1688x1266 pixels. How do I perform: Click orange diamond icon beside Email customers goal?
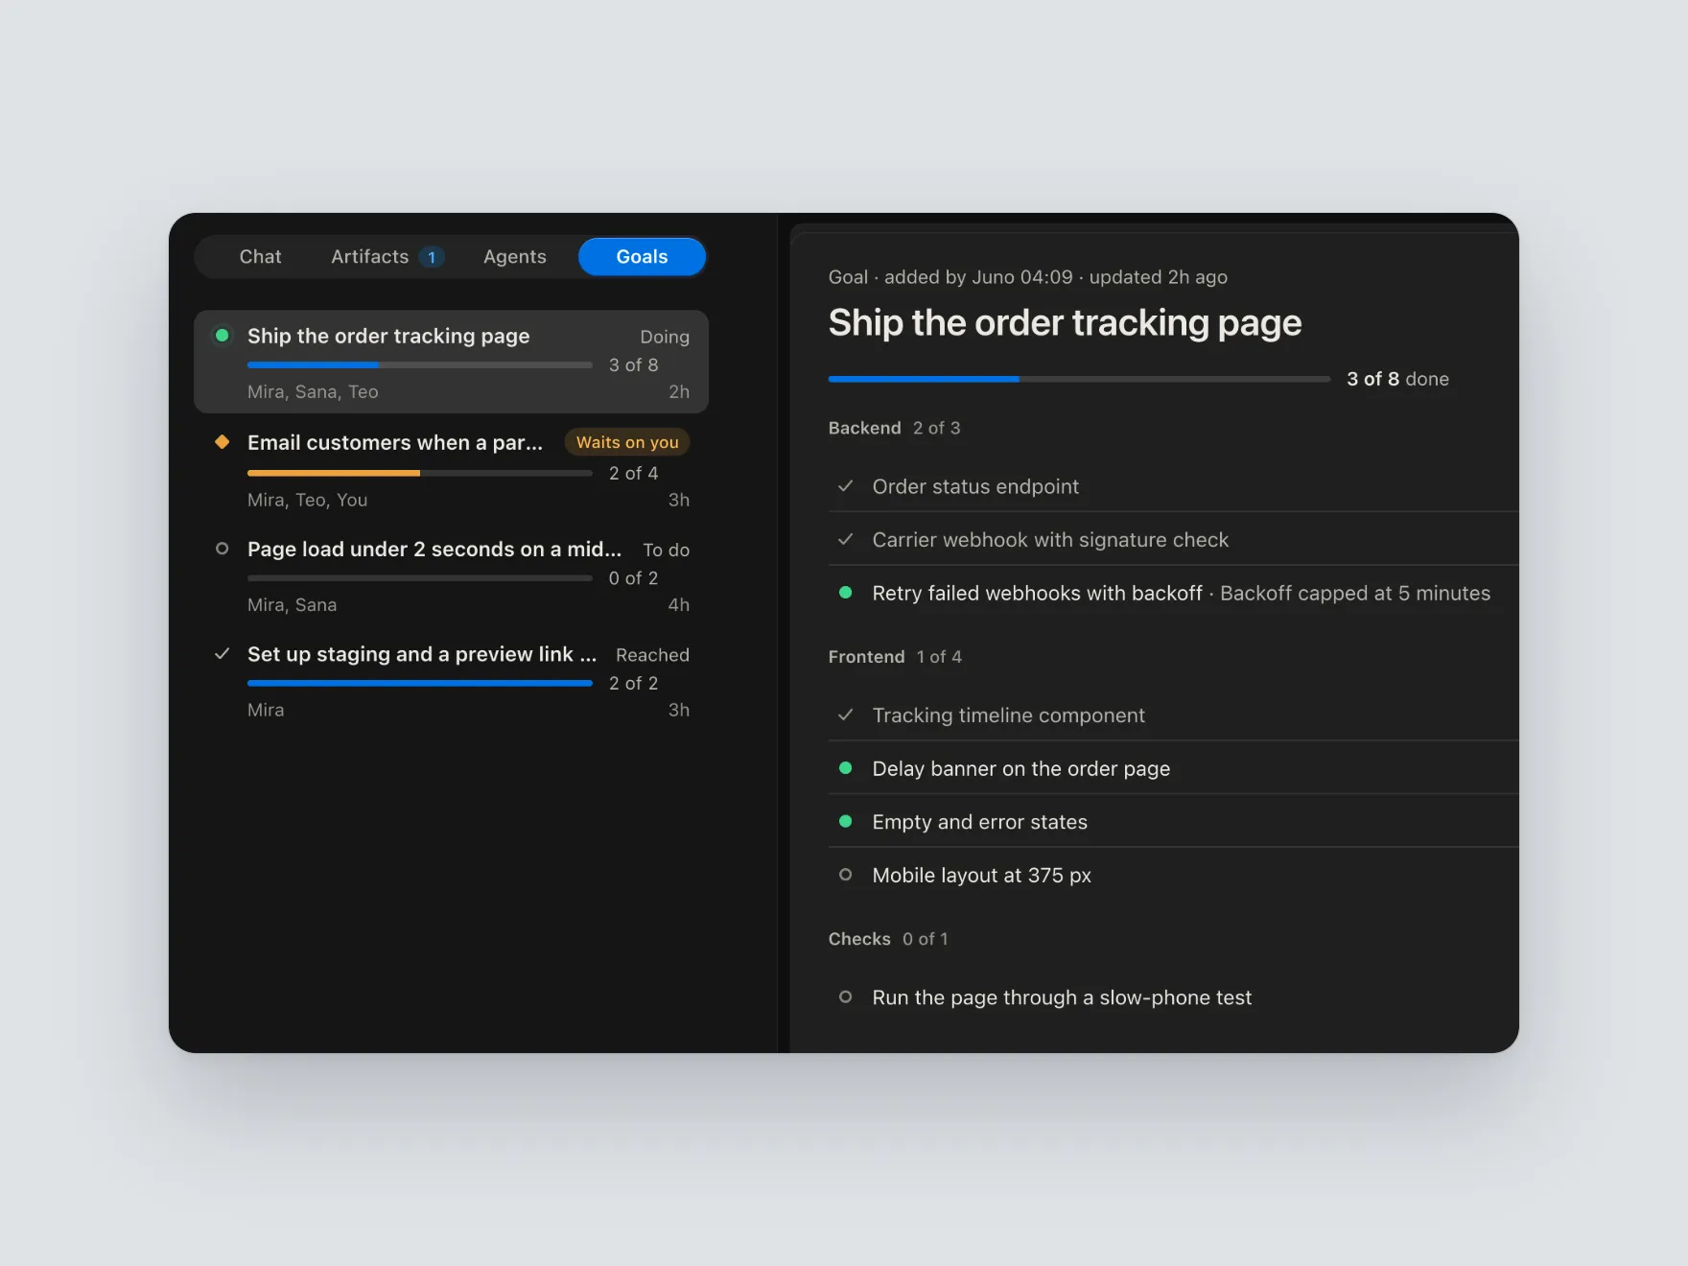point(223,442)
